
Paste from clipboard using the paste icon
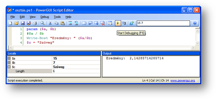tap(62, 23)
